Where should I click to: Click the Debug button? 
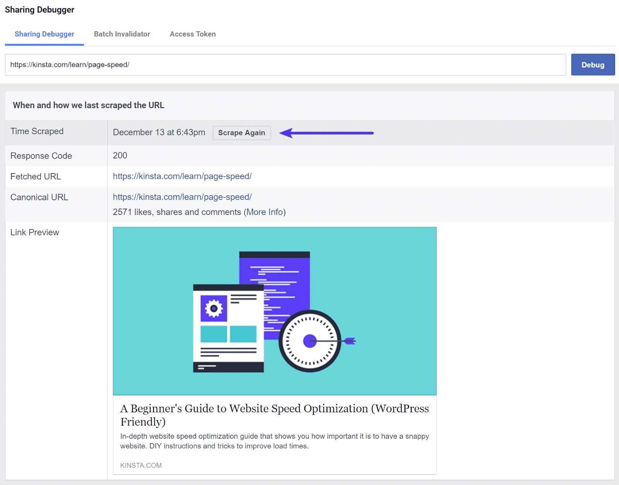coord(593,65)
